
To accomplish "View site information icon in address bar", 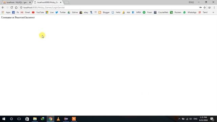I will pos(21,7).
